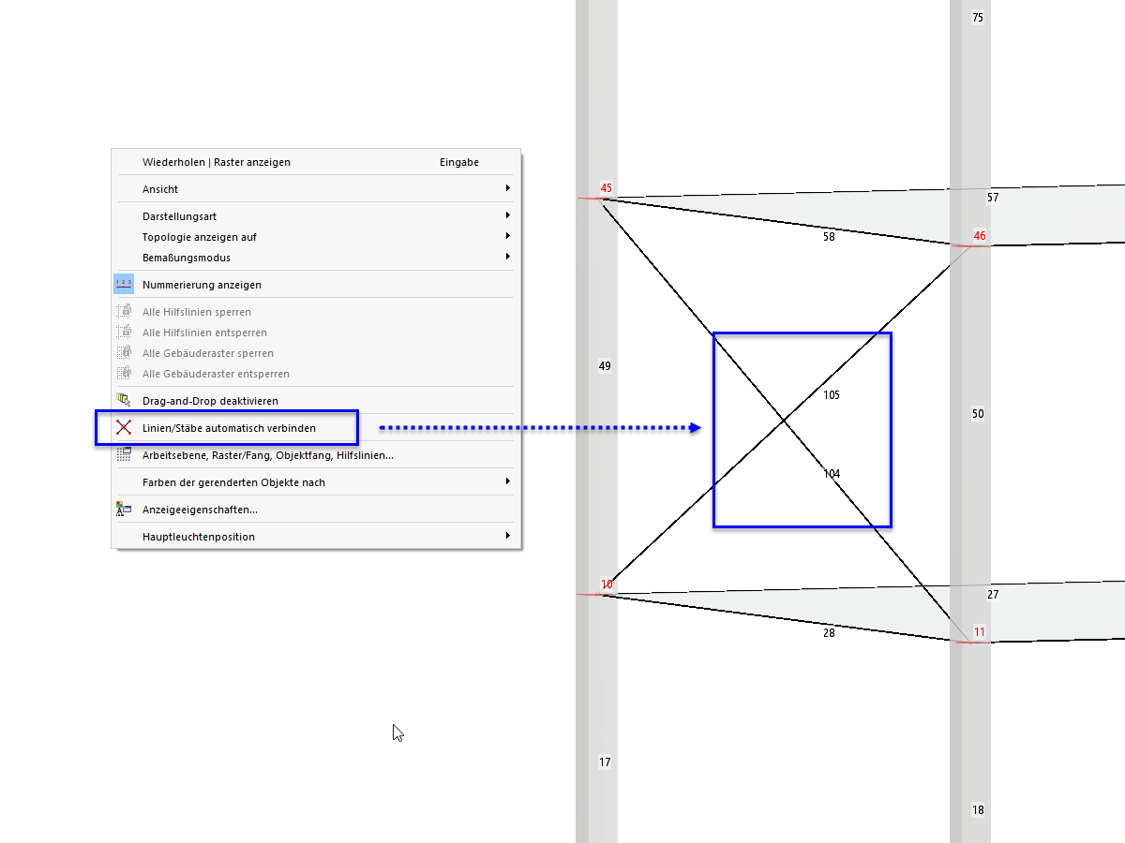
Task: Click the icon for Alle Gebäuderaster entsperren
Action: (x=124, y=374)
